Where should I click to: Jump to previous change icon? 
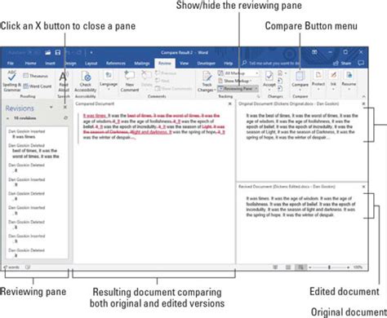tap(280, 81)
